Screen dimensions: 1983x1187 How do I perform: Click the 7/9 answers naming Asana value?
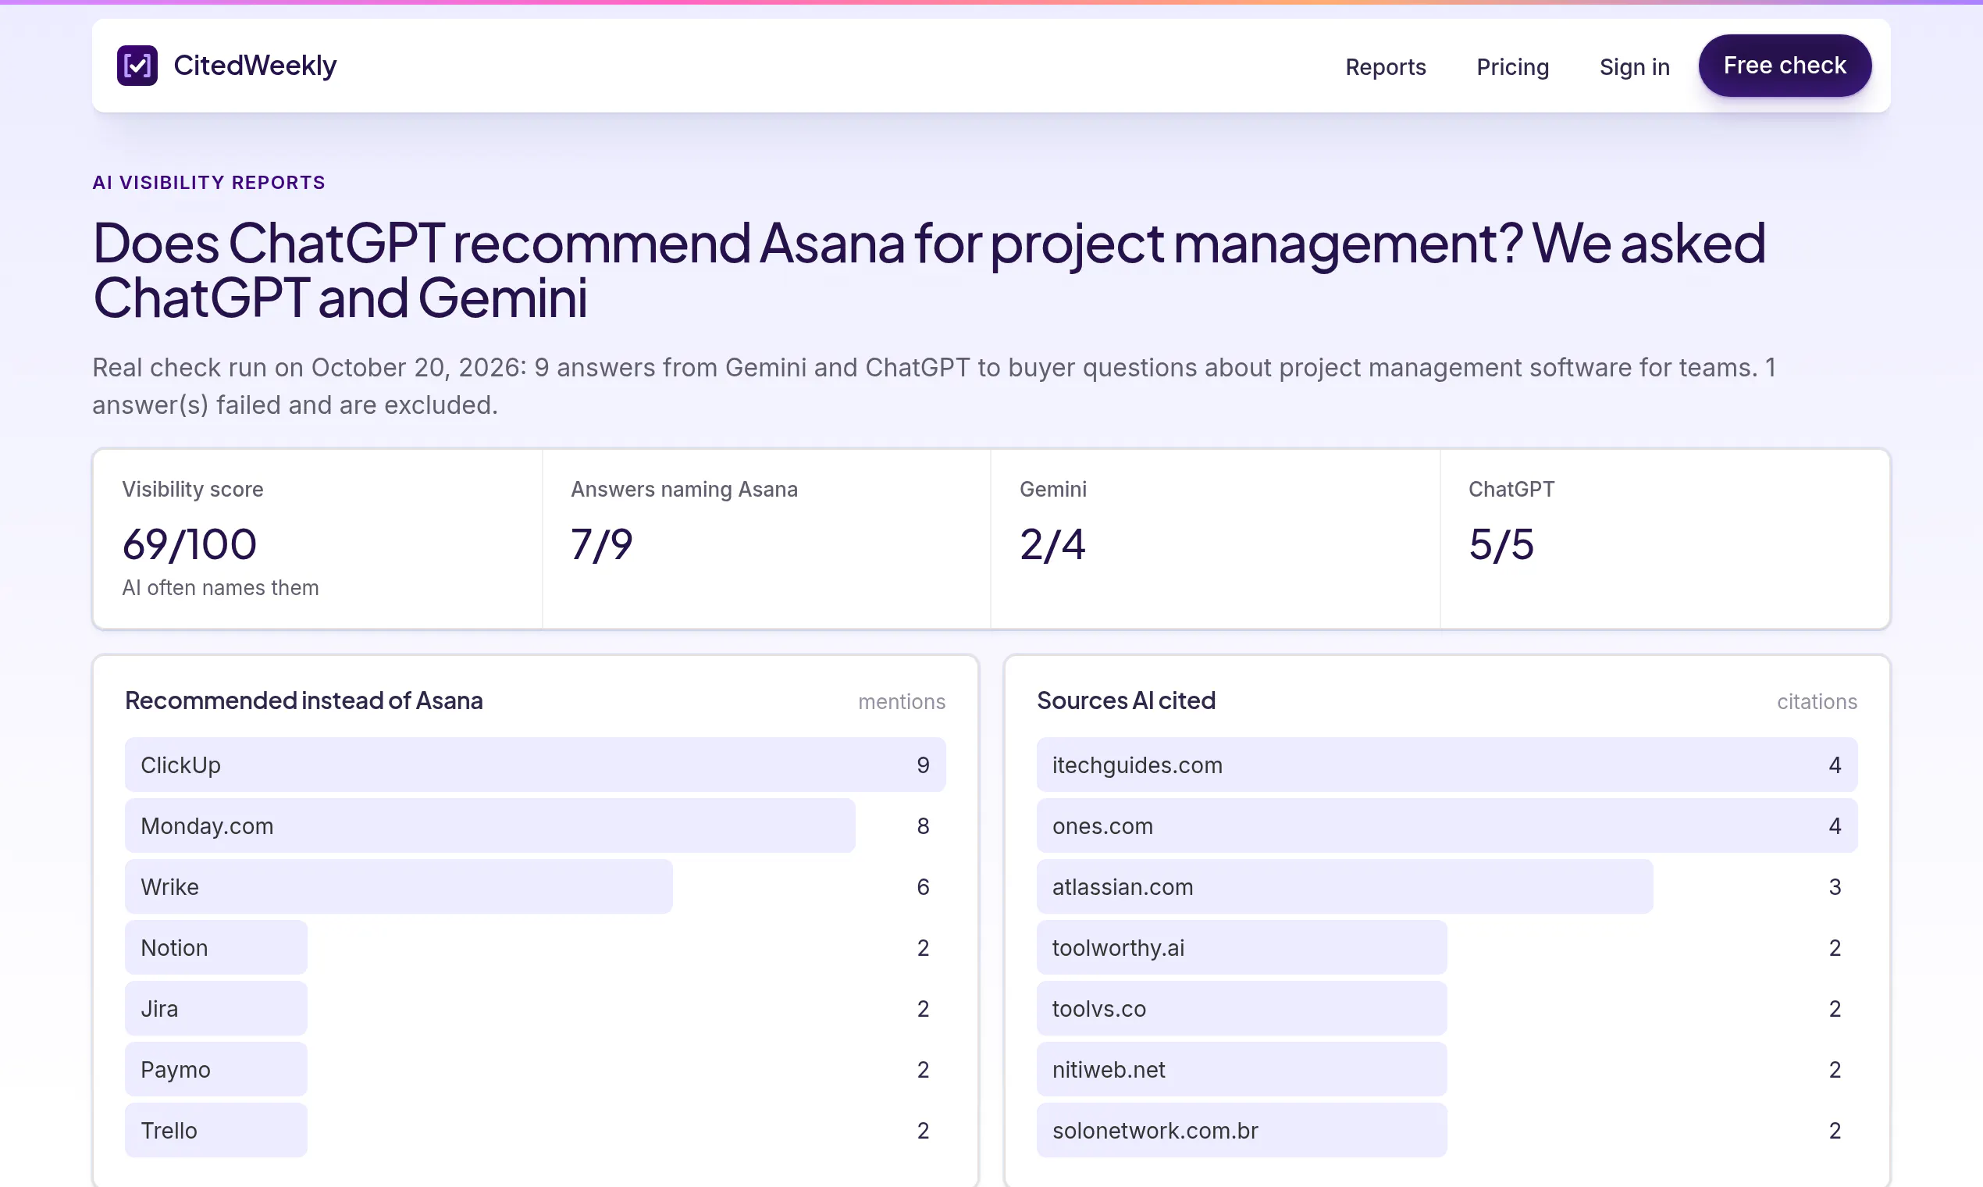pos(601,545)
